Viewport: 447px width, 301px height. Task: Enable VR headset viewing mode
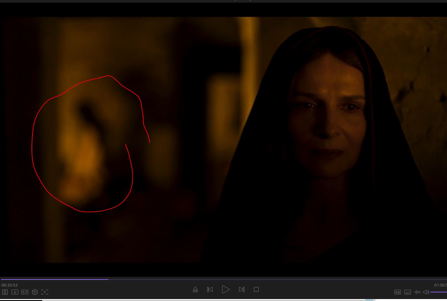point(25,292)
